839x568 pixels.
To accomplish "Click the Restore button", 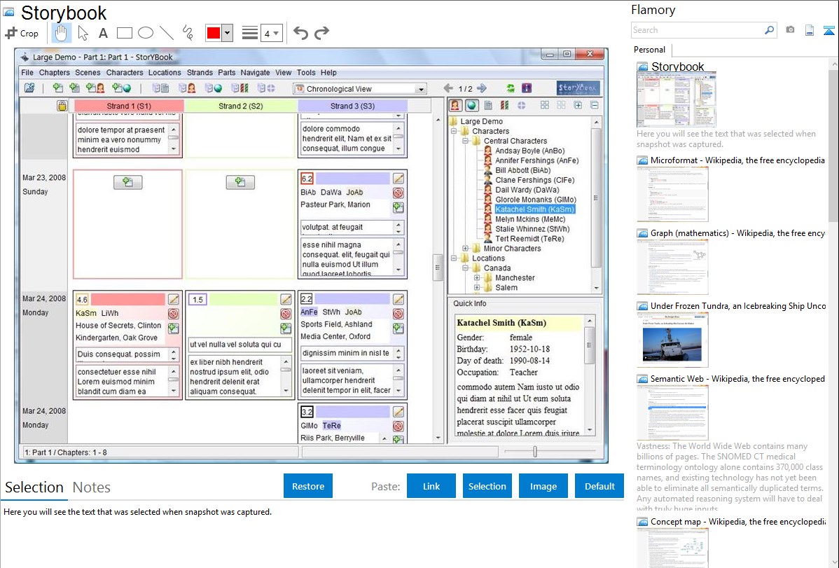I will 308,486.
